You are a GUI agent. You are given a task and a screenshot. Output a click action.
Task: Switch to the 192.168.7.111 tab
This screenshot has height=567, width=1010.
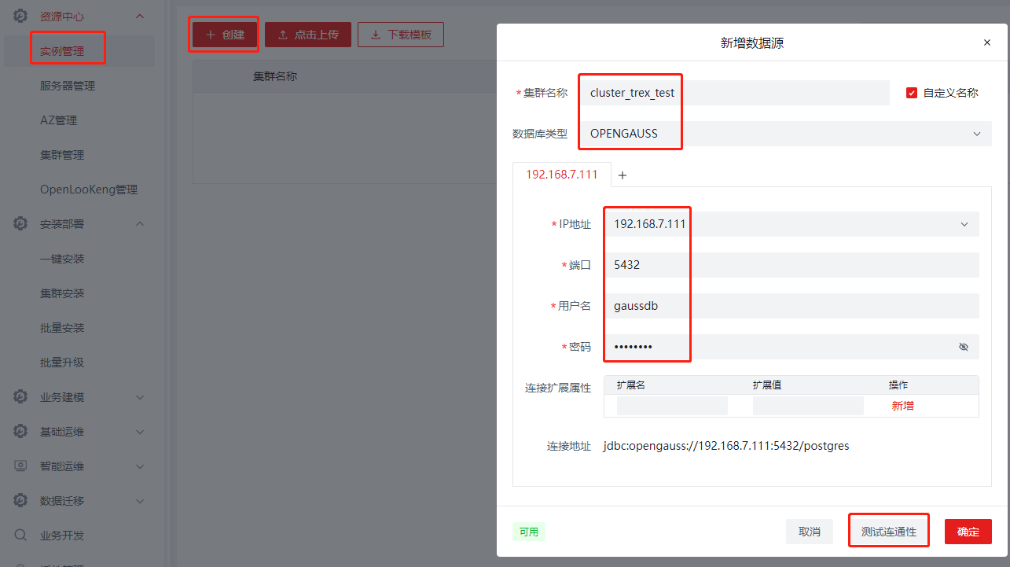pyautogui.click(x=561, y=175)
